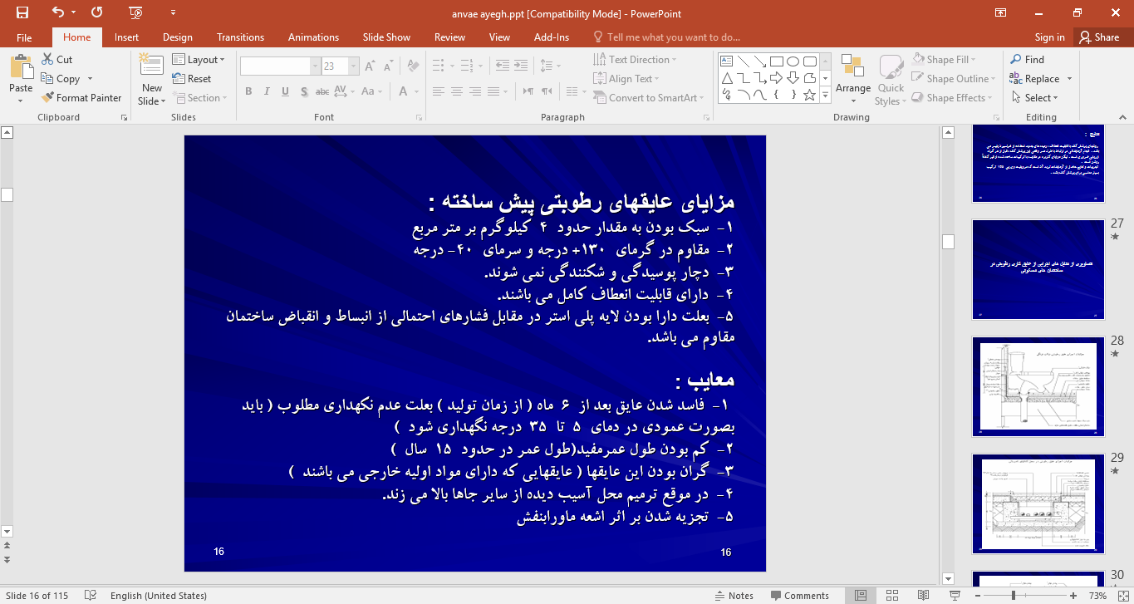Toggle Bold formatting
The image size is (1134, 604).
tap(248, 91)
